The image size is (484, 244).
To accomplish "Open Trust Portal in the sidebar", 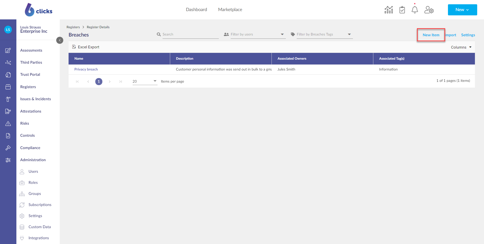I will pyautogui.click(x=30, y=75).
